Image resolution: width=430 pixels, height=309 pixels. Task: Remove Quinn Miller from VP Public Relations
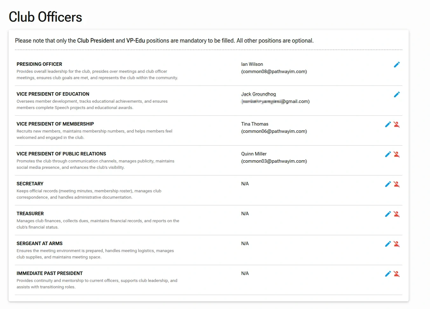397,154
